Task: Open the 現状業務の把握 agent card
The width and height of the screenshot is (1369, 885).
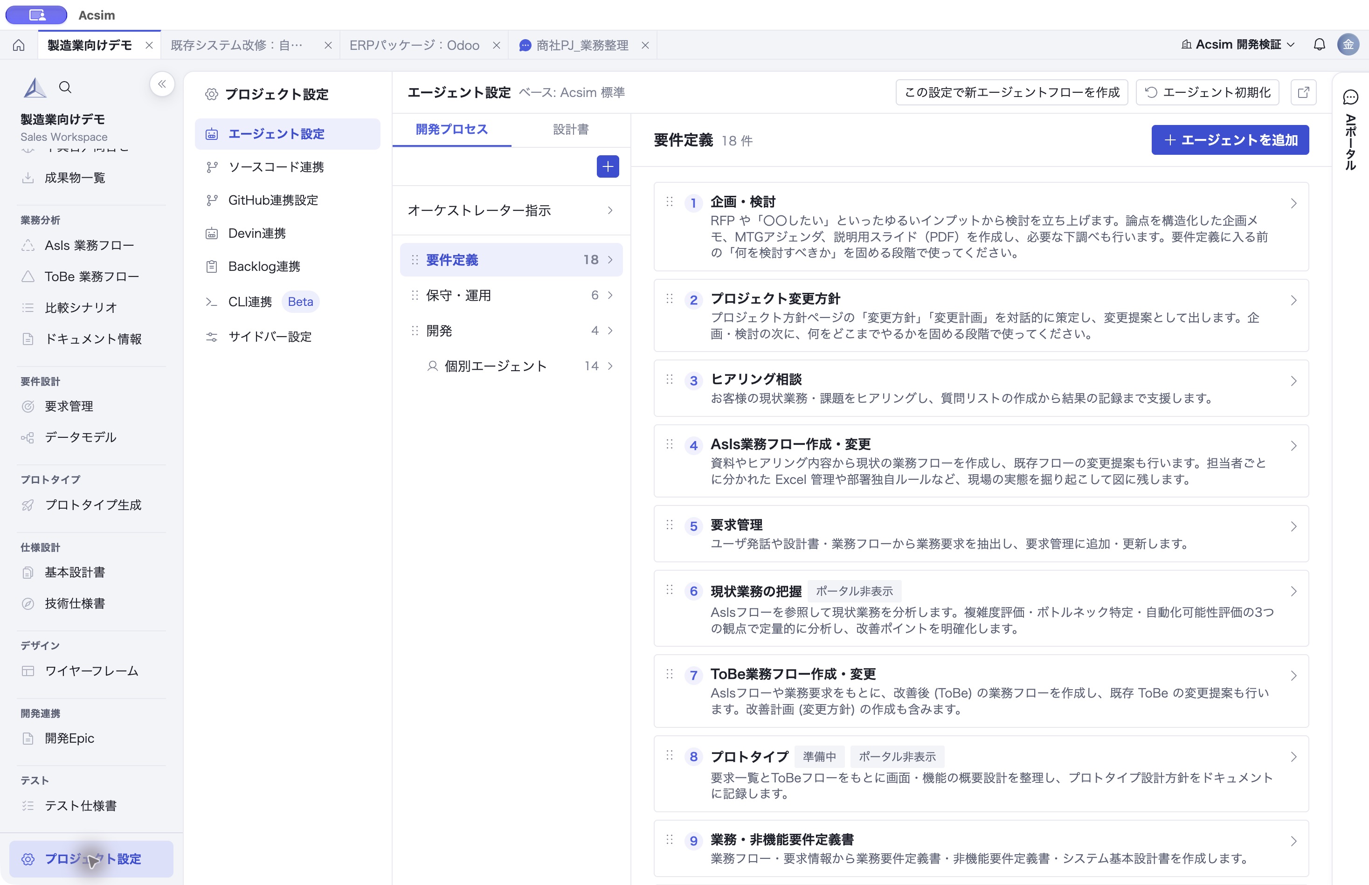Action: pos(981,608)
